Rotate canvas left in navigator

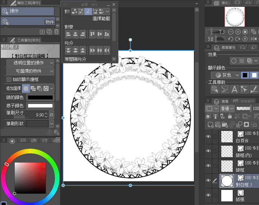point(231,39)
